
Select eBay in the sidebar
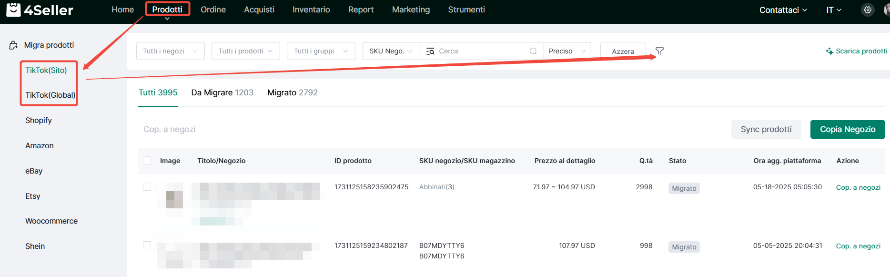click(x=34, y=171)
